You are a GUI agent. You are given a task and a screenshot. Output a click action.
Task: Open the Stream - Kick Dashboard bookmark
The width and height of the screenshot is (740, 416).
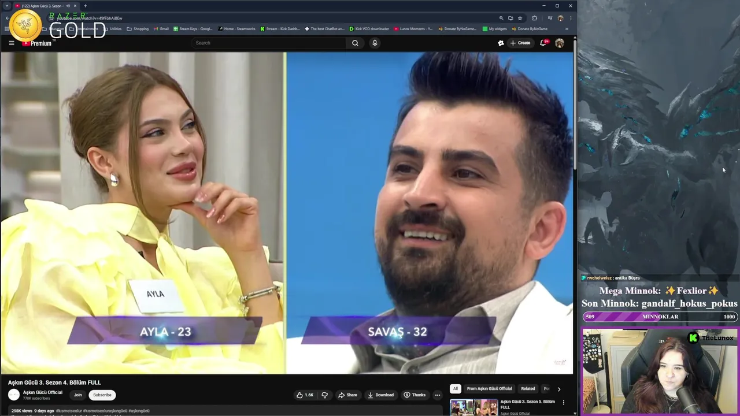(280, 29)
